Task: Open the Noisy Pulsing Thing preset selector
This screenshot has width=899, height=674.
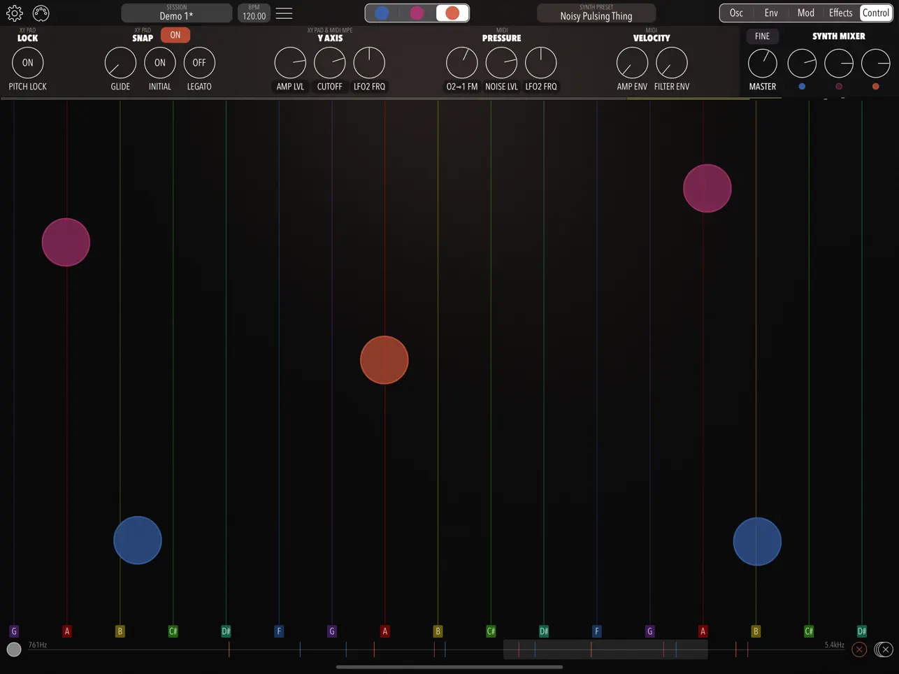Action: tap(596, 13)
